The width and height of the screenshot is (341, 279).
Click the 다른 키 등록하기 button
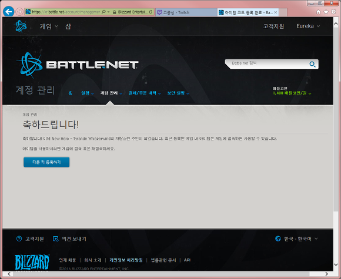(x=46, y=162)
